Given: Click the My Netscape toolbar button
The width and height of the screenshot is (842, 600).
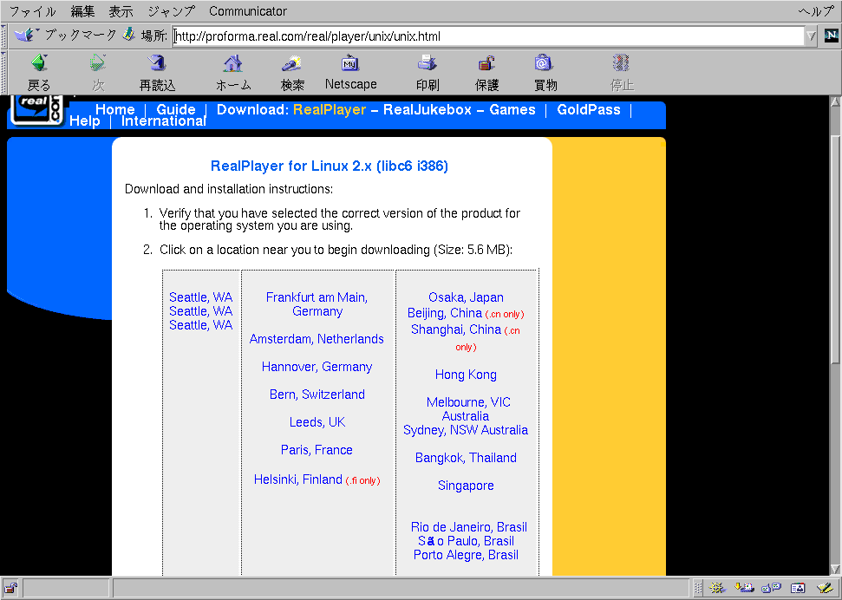Looking at the screenshot, I should [x=350, y=73].
